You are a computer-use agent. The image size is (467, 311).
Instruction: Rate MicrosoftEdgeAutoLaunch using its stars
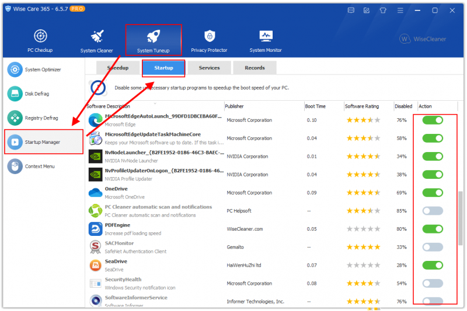click(363, 120)
